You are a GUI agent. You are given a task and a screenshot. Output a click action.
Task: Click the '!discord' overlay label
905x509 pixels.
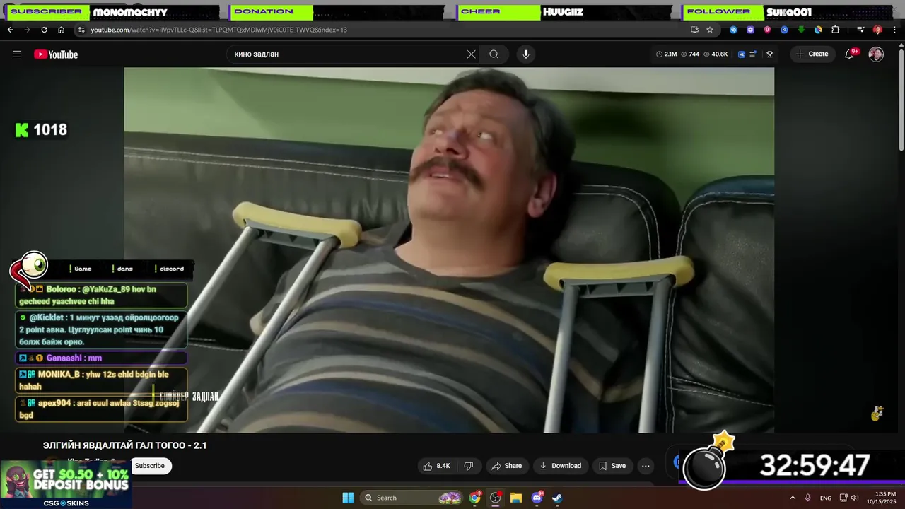pyautogui.click(x=169, y=269)
